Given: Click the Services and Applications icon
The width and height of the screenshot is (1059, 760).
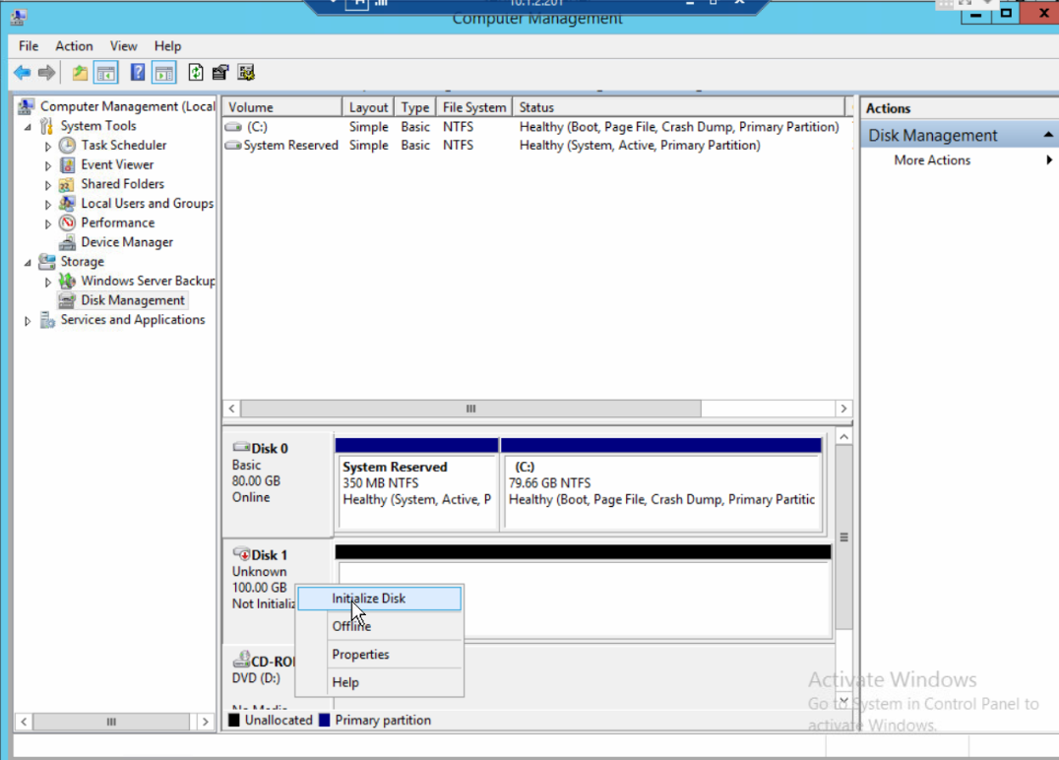Looking at the screenshot, I should coord(46,320).
